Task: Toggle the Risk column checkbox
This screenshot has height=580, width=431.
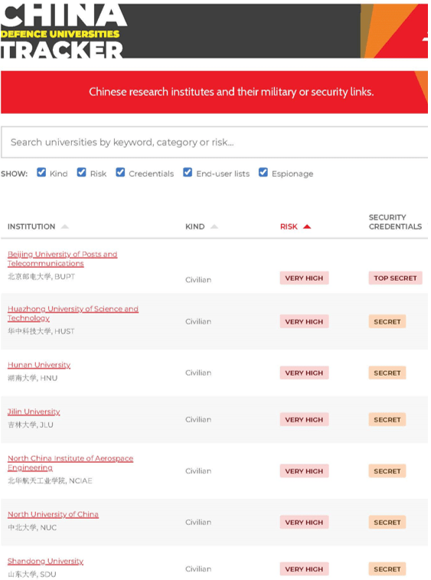Action: click(81, 172)
